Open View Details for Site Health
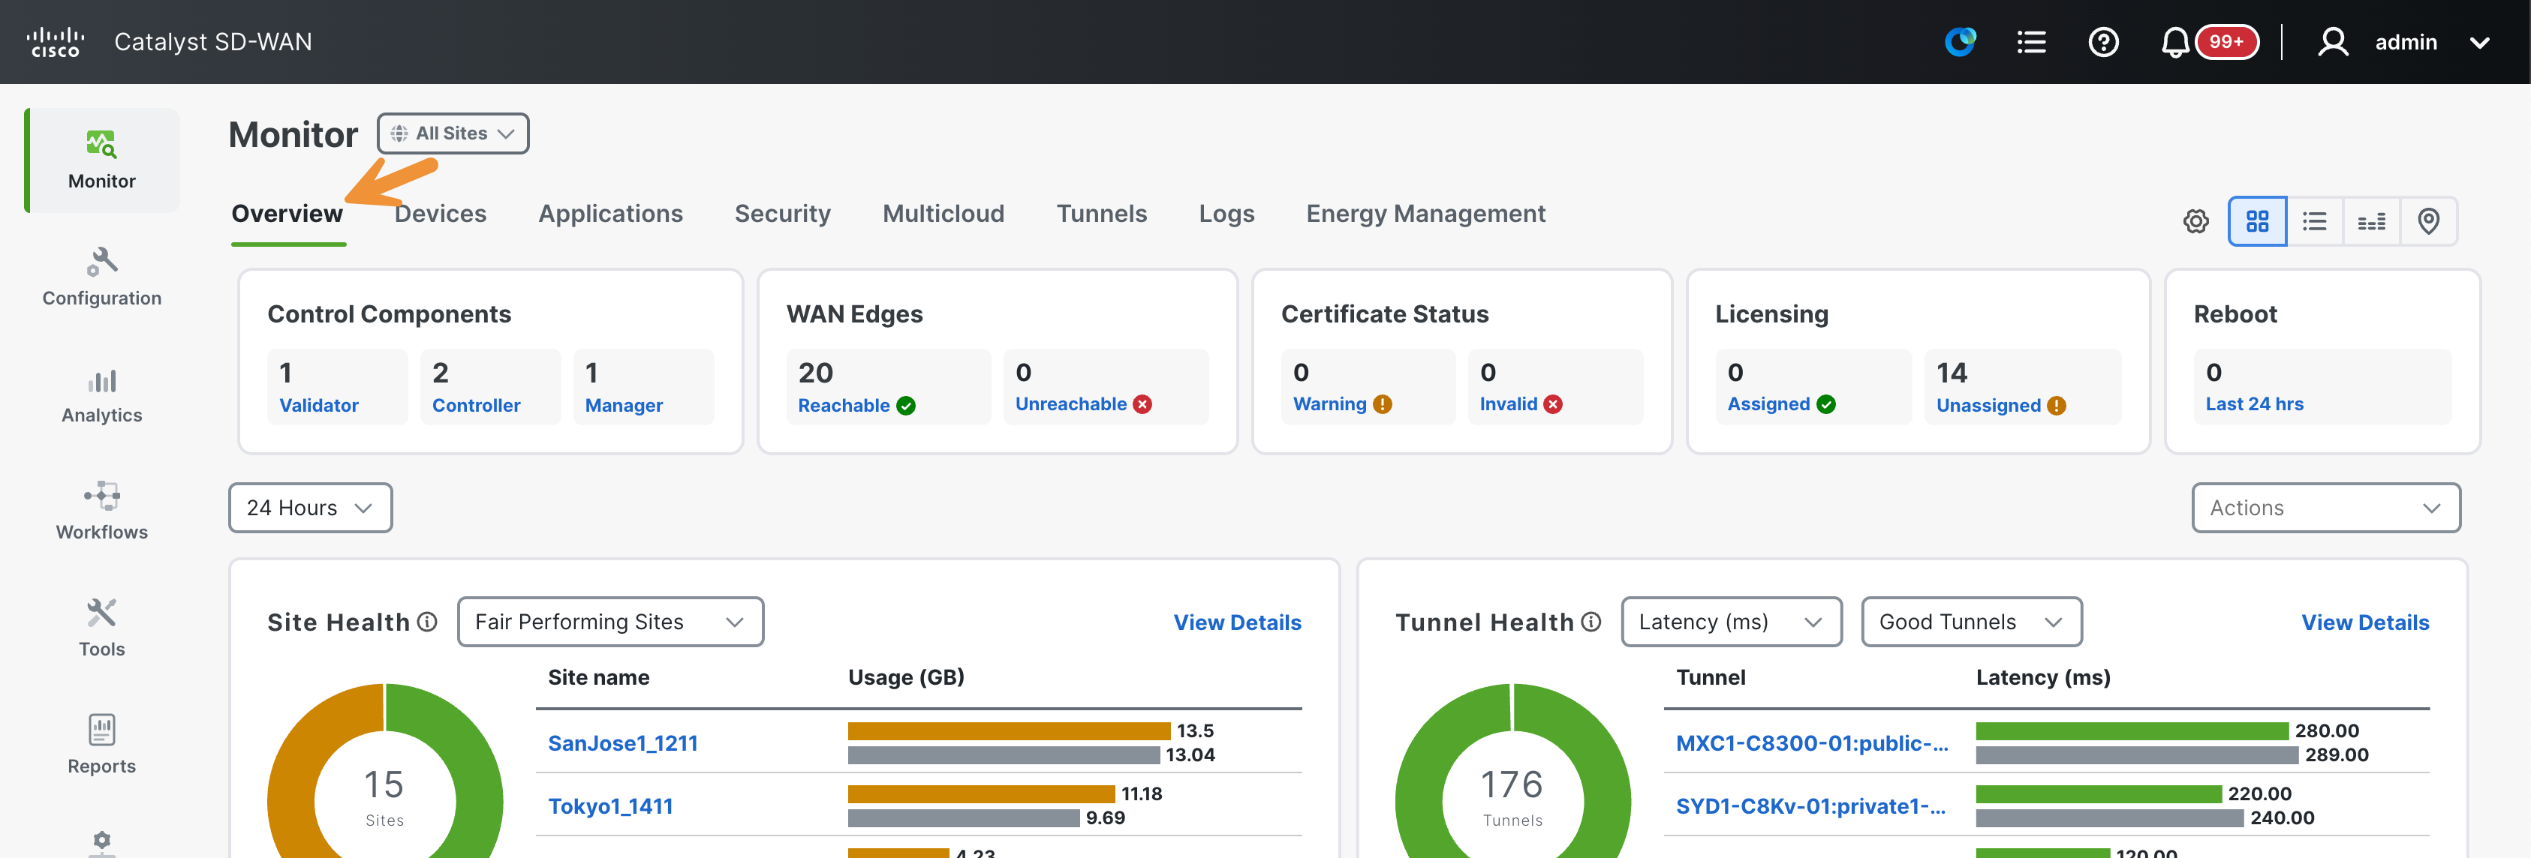The height and width of the screenshot is (858, 2531). tap(1237, 622)
